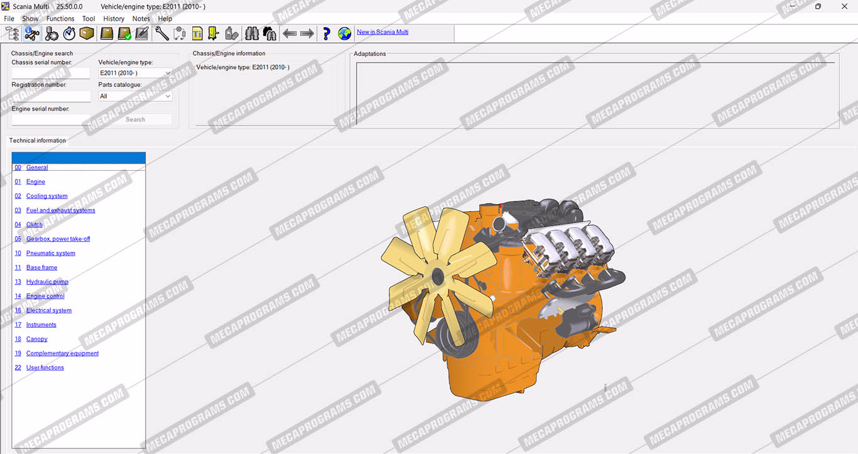Open the General section link
858x454 pixels.
37,168
